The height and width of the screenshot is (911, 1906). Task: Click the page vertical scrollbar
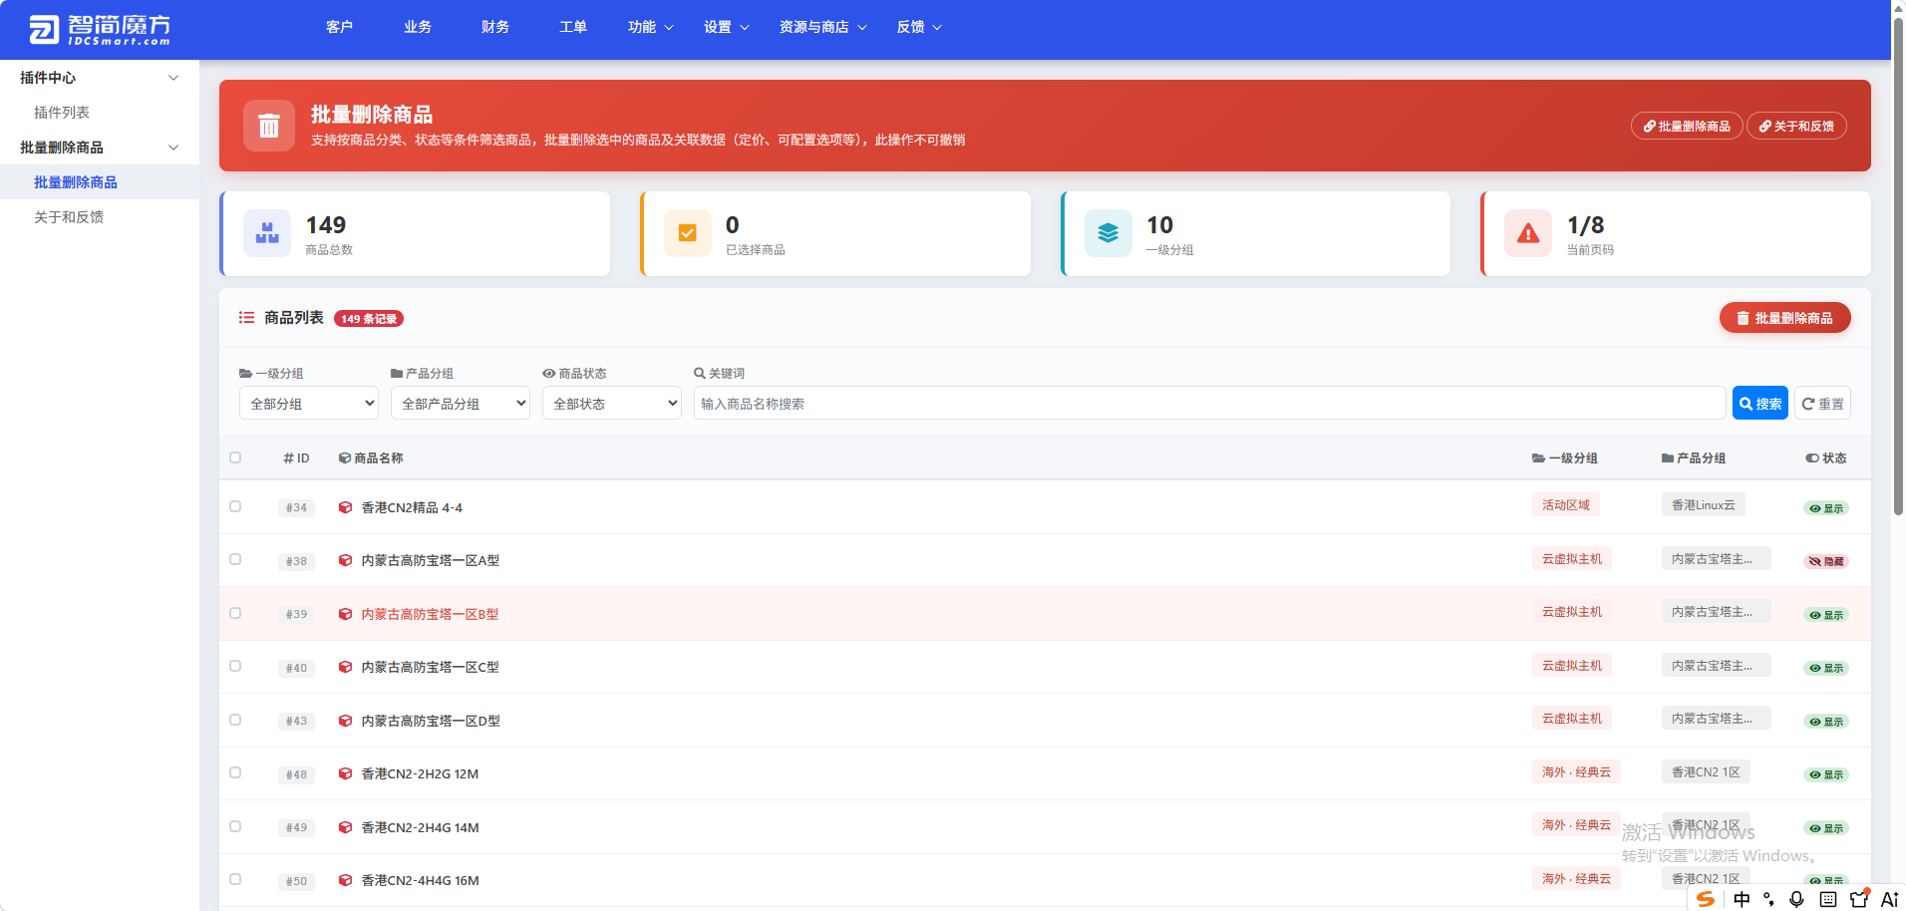[x=1898, y=264]
